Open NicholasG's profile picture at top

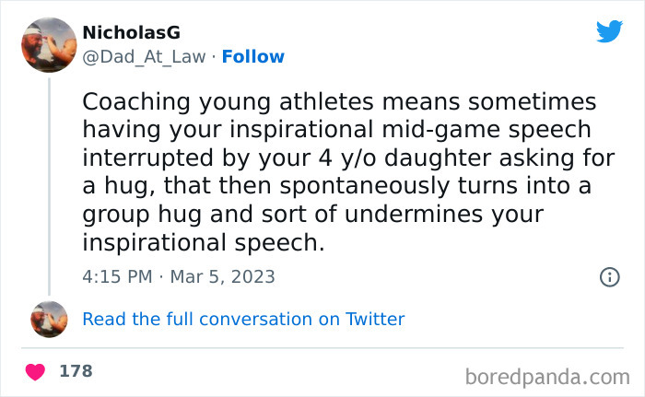click(x=48, y=44)
